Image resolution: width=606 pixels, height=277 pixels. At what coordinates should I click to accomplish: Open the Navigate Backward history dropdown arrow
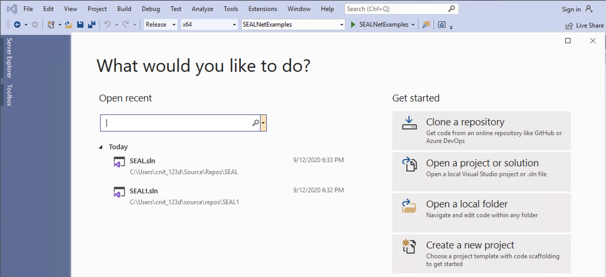click(x=26, y=24)
